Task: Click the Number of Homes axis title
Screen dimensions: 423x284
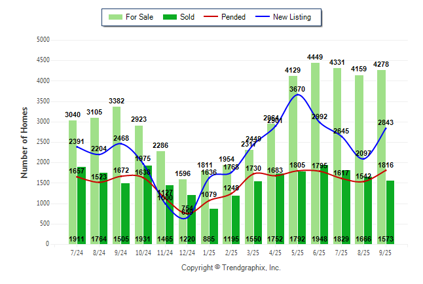Action: (x=24, y=142)
